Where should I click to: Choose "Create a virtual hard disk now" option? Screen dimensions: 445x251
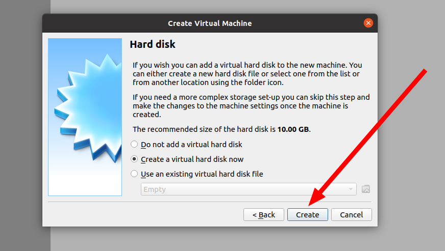[x=135, y=159]
